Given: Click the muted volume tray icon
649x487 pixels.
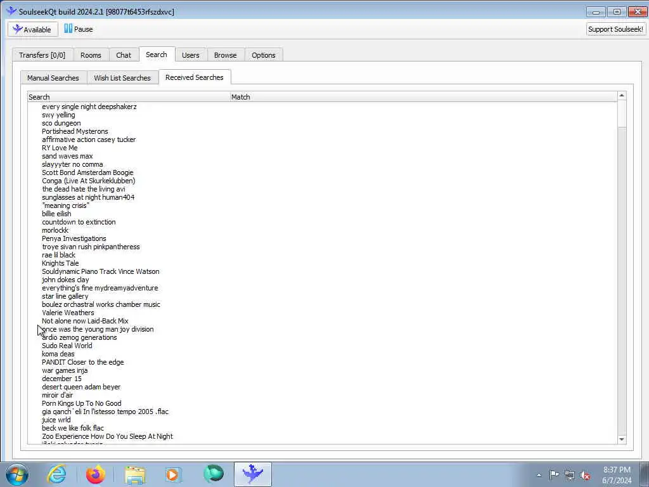Looking at the screenshot, I should tap(585, 475).
